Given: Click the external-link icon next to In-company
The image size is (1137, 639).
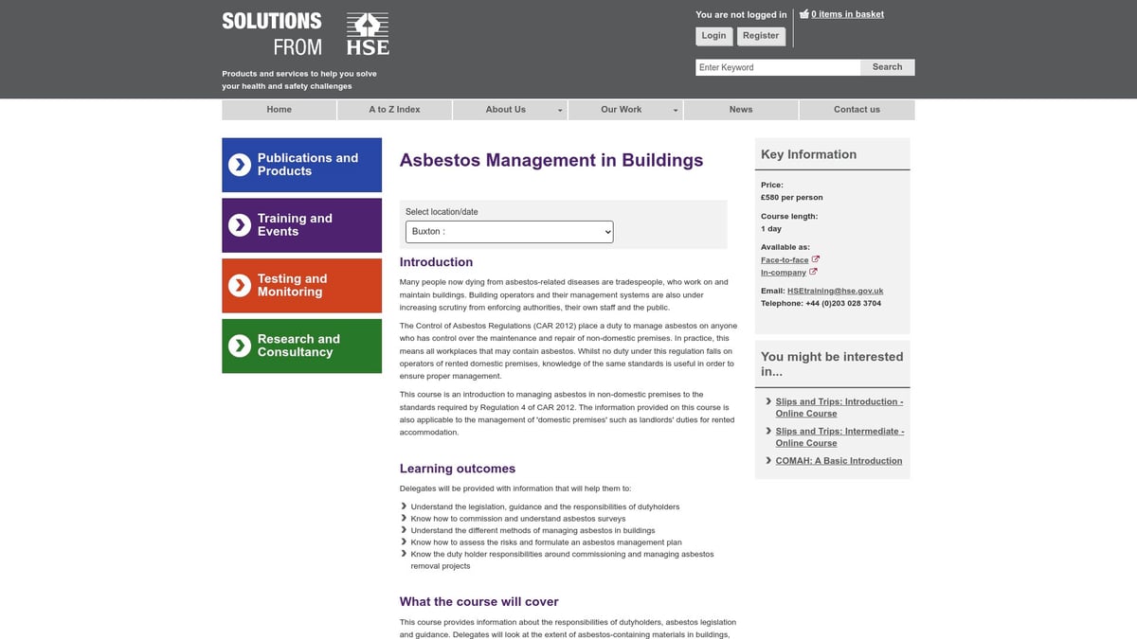Looking at the screenshot, I should [815, 272].
